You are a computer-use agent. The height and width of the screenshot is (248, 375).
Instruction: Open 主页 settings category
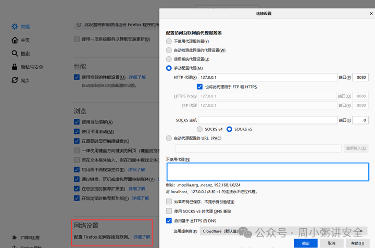pos(25,40)
